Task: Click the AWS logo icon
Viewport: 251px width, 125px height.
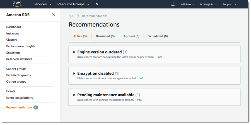Action: (17, 4)
